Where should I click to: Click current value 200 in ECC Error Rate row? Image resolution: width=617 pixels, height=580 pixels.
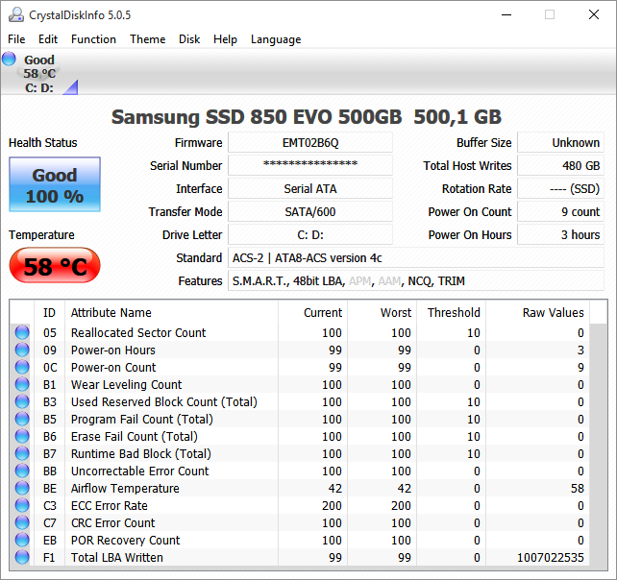pos(332,506)
